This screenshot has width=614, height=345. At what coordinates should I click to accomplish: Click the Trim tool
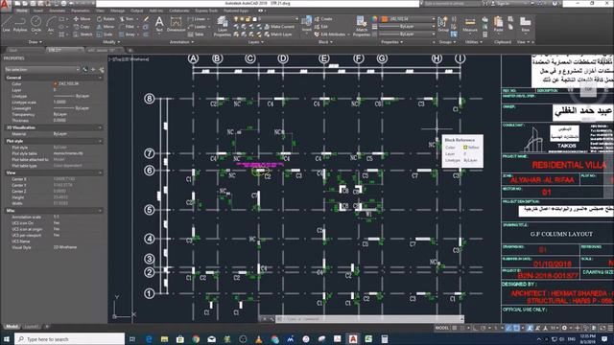tap(127, 19)
